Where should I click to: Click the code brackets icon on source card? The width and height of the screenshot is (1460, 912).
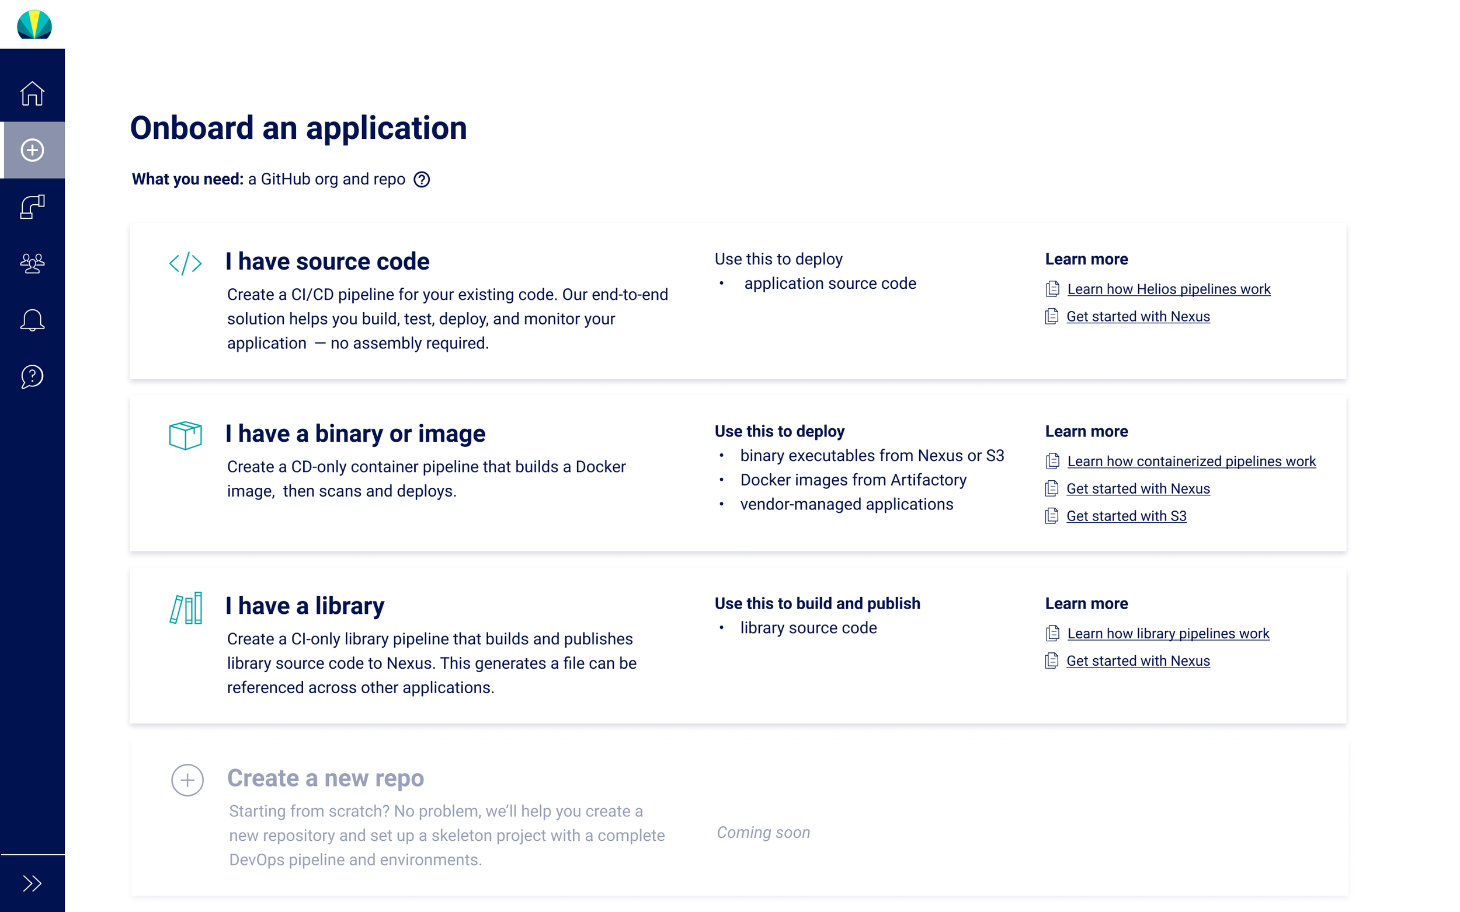(x=185, y=264)
